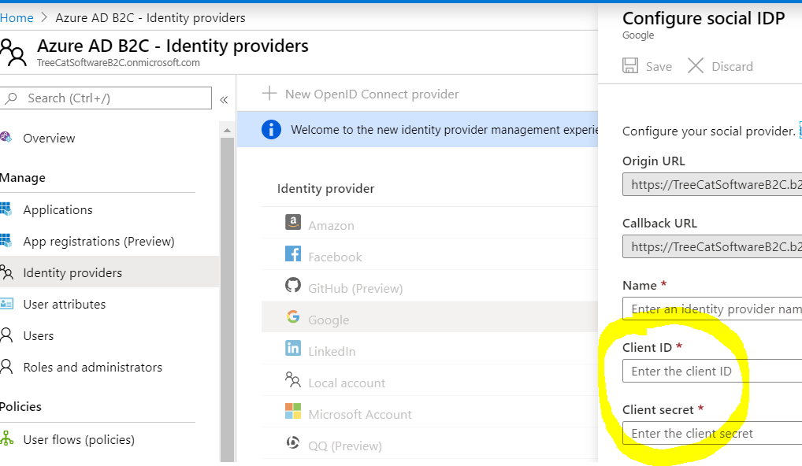The image size is (802, 466).
Task: Select the Facebook provider icon
Action: 293,253
